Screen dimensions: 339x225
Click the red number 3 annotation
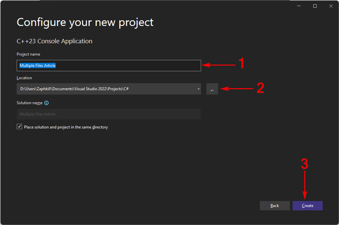(304, 164)
